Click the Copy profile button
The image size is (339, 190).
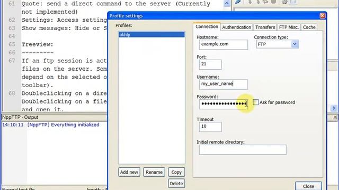coord(176,172)
